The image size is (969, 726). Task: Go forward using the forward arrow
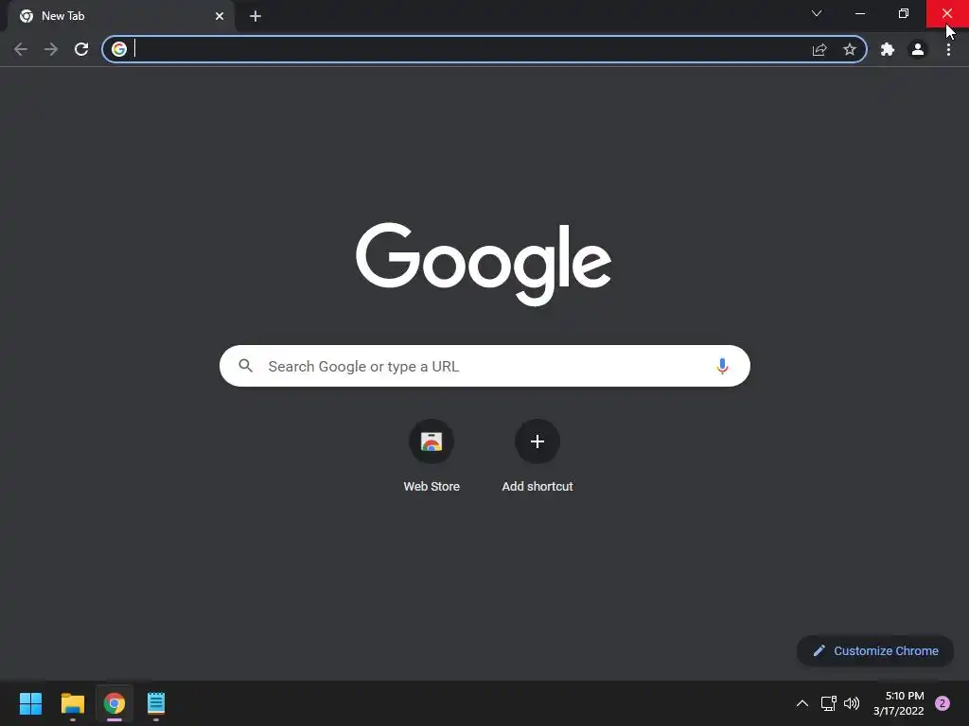51,49
